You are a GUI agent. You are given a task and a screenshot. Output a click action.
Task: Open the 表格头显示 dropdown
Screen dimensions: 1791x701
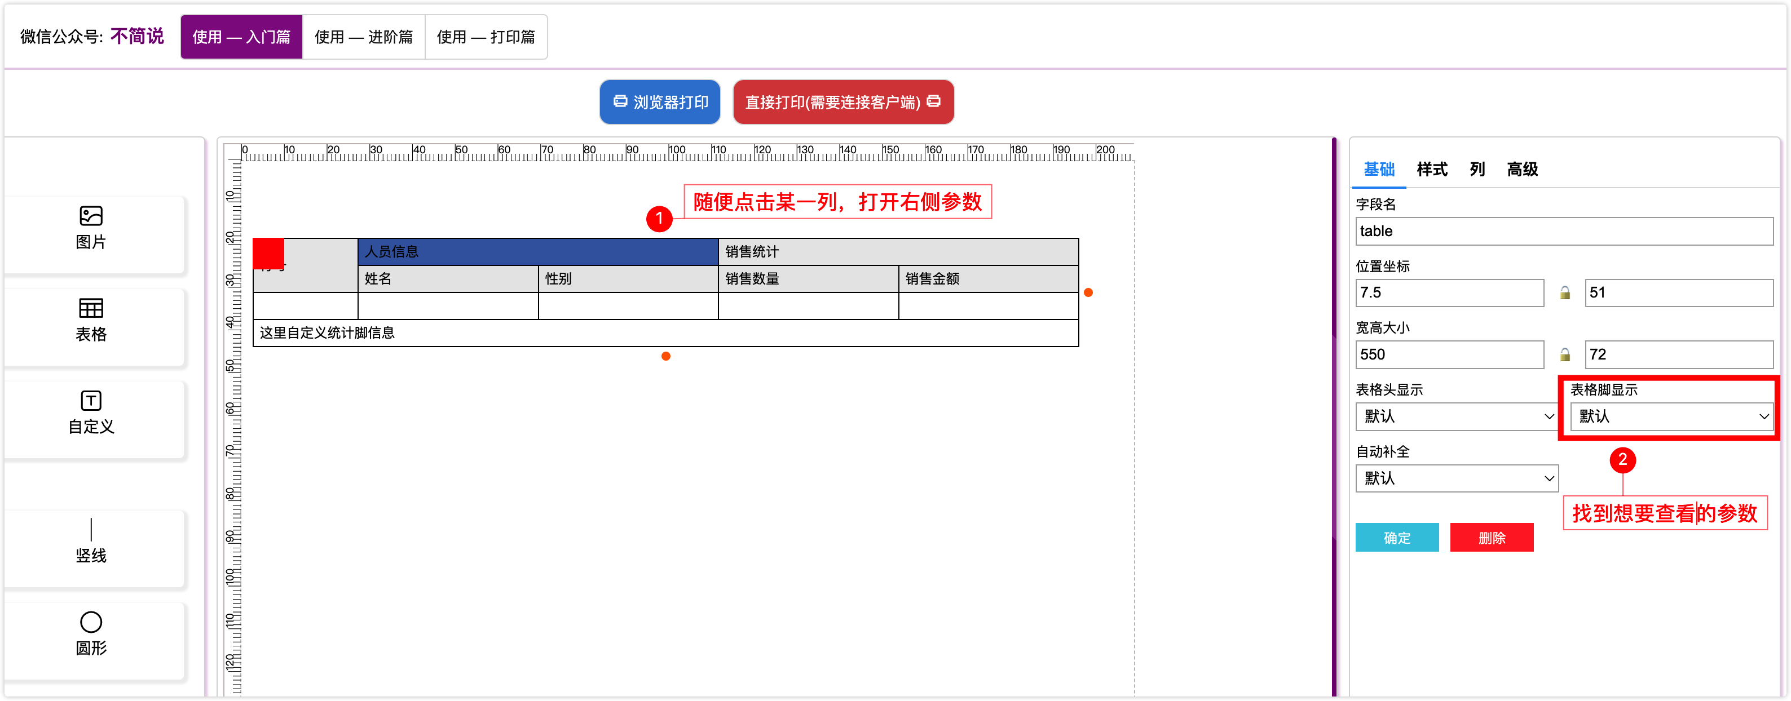click(x=1457, y=416)
